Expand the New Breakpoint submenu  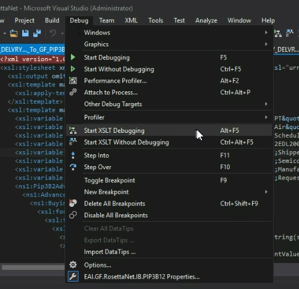pyautogui.click(x=169, y=192)
